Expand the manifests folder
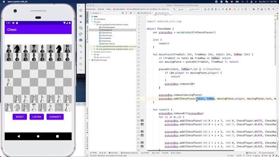The image size is (279, 157). (92, 19)
